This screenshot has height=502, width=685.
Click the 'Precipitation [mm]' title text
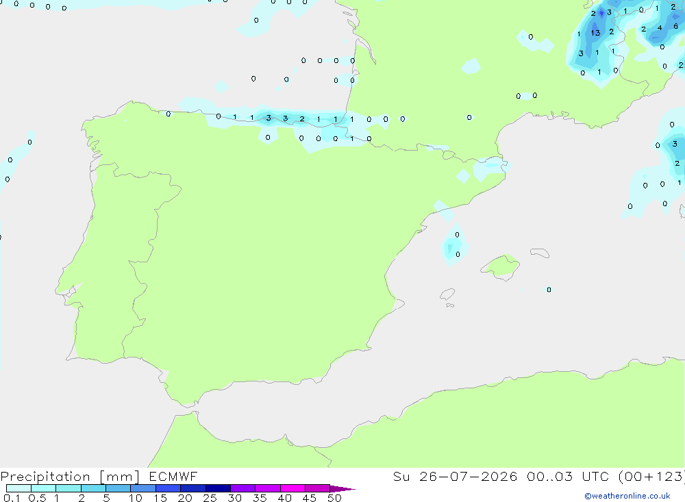(70, 477)
